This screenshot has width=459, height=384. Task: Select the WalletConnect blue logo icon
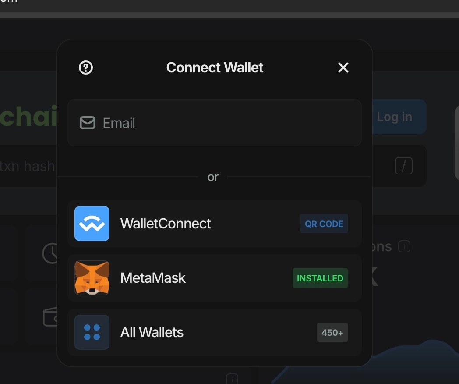point(92,224)
